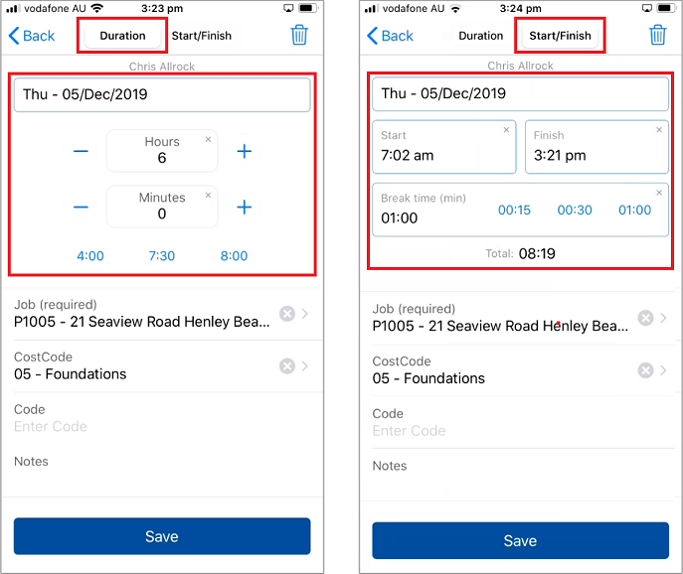This screenshot has height=574, width=683.
Task: Switch to Start/Finish tab on the left screen
Action: pyautogui.click(x=201, y=36)
